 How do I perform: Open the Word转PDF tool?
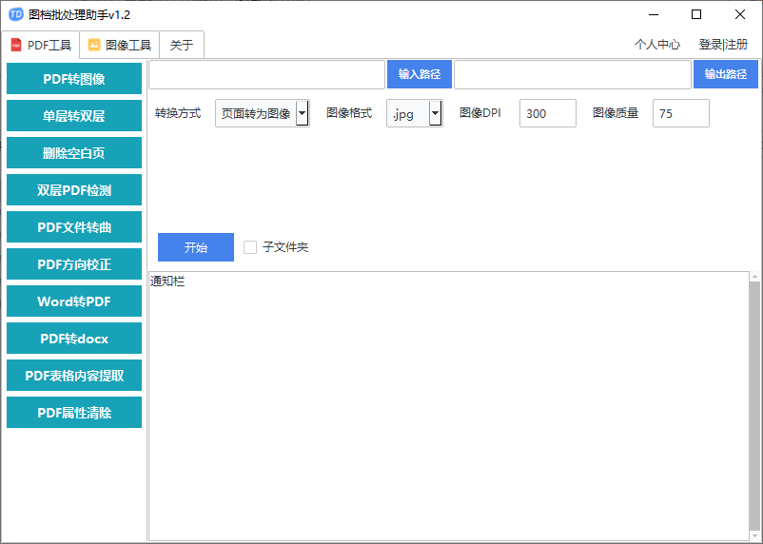click(74, 301)
